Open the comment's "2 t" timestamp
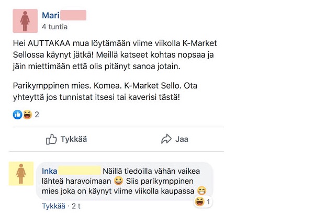This screenshot has height=213, width=325. click(75, 206)
